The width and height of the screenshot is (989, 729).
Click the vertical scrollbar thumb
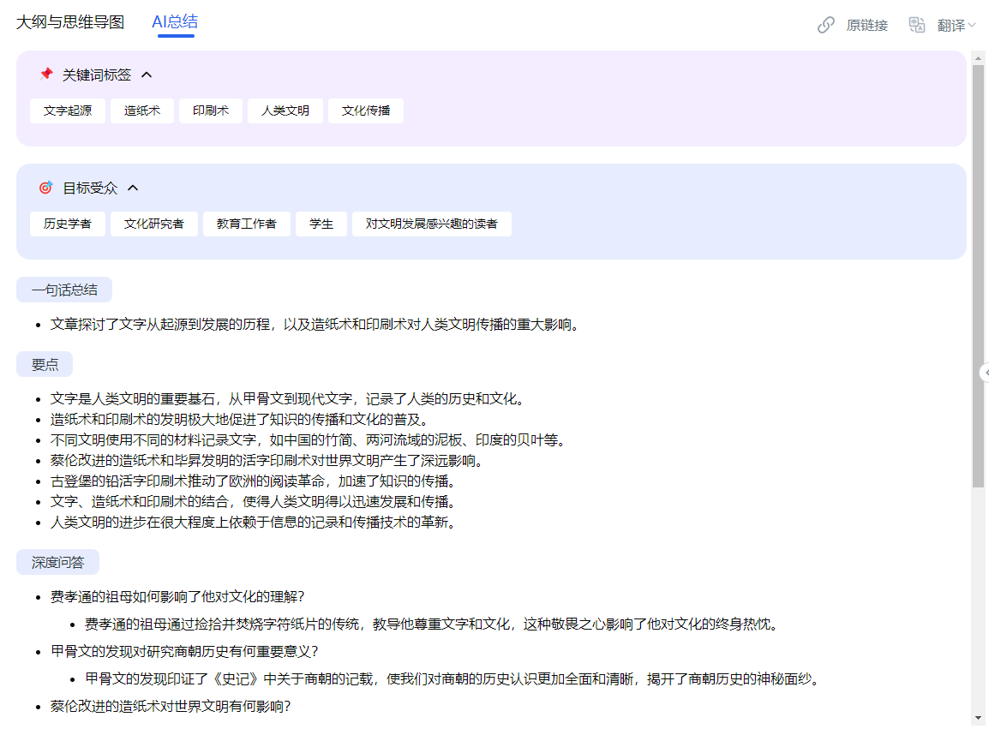[978, 274]
